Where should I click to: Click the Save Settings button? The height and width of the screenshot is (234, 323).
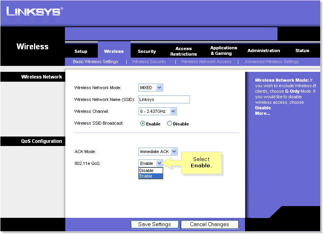click(x=154, y=224)
